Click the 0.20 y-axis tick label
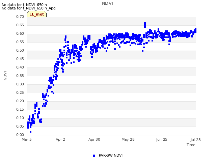 coord(20,101)
